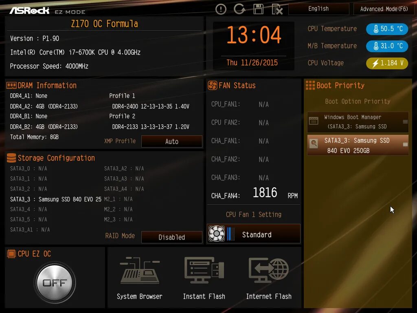Click the SATA3_0 : N/A row
Image resolution: width=417 pixels, height=313 pixels.
click(29, 168)
